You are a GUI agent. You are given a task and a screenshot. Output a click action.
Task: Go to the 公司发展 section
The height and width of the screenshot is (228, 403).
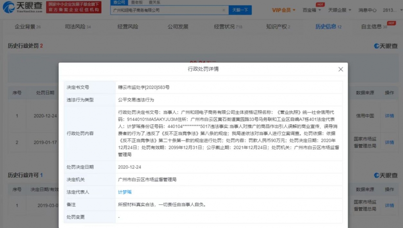click(x=178, y=27)
